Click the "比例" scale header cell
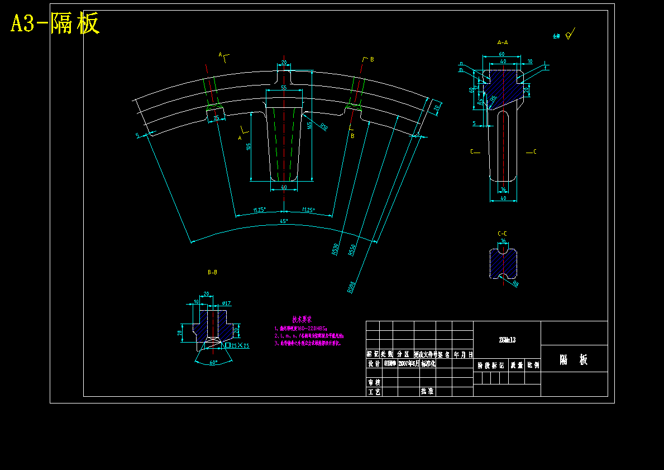The width and height of the screenshot is (664, 470). (x=533, y=365)
